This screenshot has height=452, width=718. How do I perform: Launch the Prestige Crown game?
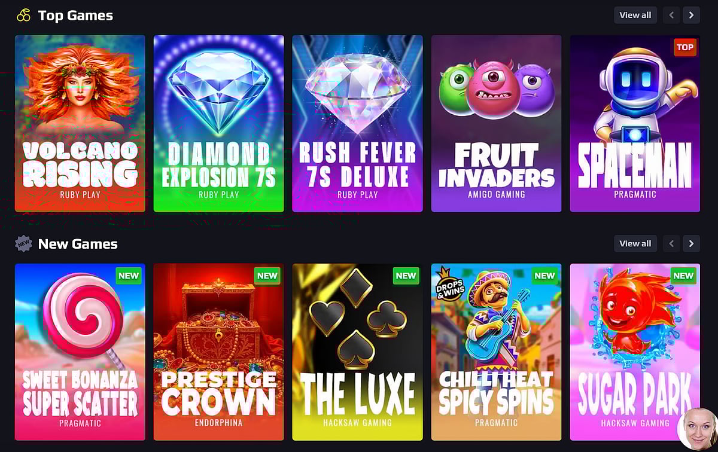(219, 352)
